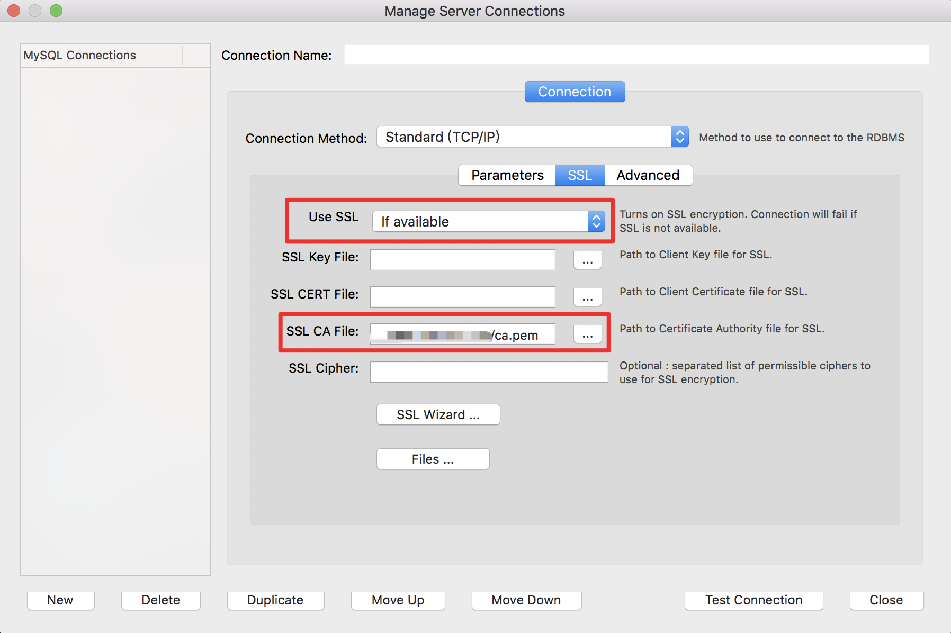Focus the Connection Name field

[x=636, y=55]
